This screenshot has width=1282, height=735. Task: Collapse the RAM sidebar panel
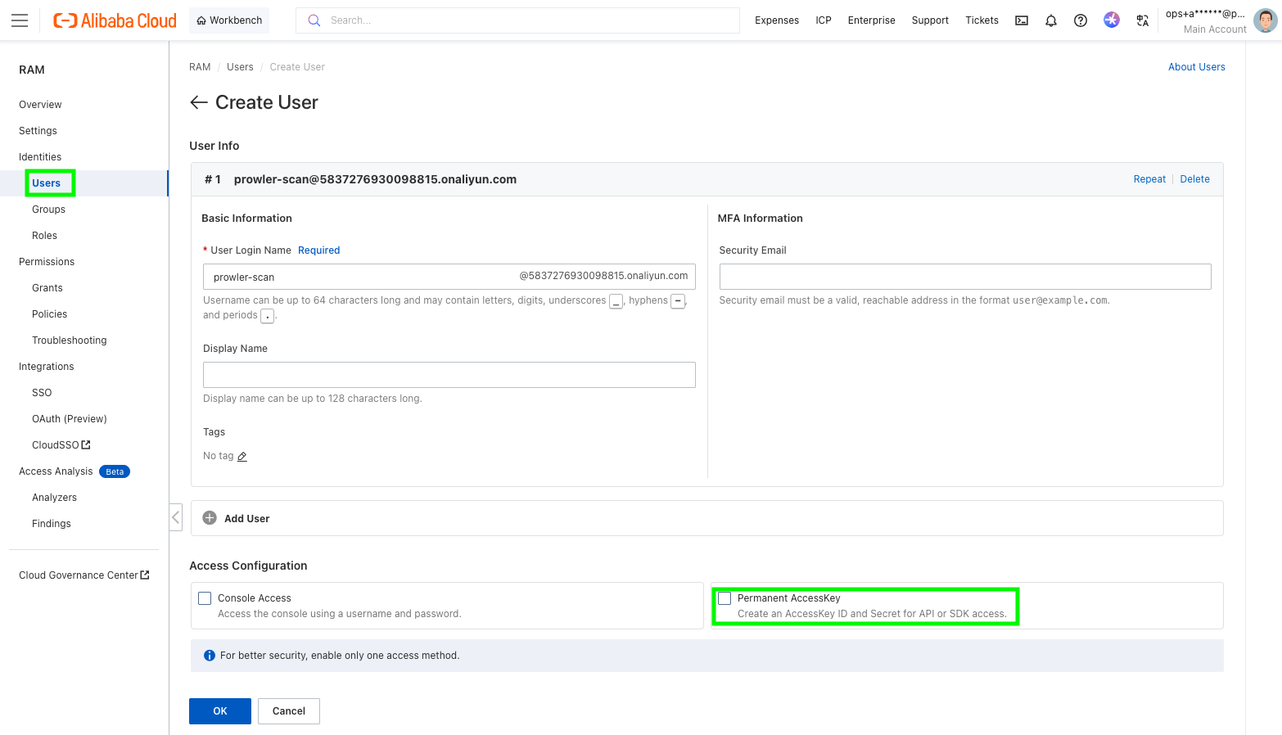tap(176, 517)
